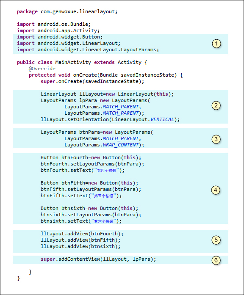
Task: Click the package com.genwoxue.linearlayout line
Action: (67, 11)
